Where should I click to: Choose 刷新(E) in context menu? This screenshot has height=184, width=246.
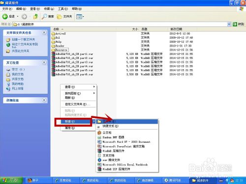tap(78, 98)
